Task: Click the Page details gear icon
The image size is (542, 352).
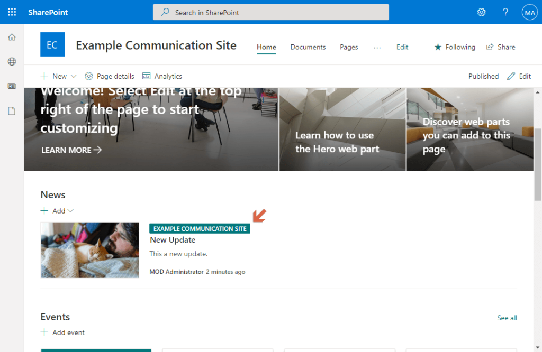Action: [x=89, y=76]
